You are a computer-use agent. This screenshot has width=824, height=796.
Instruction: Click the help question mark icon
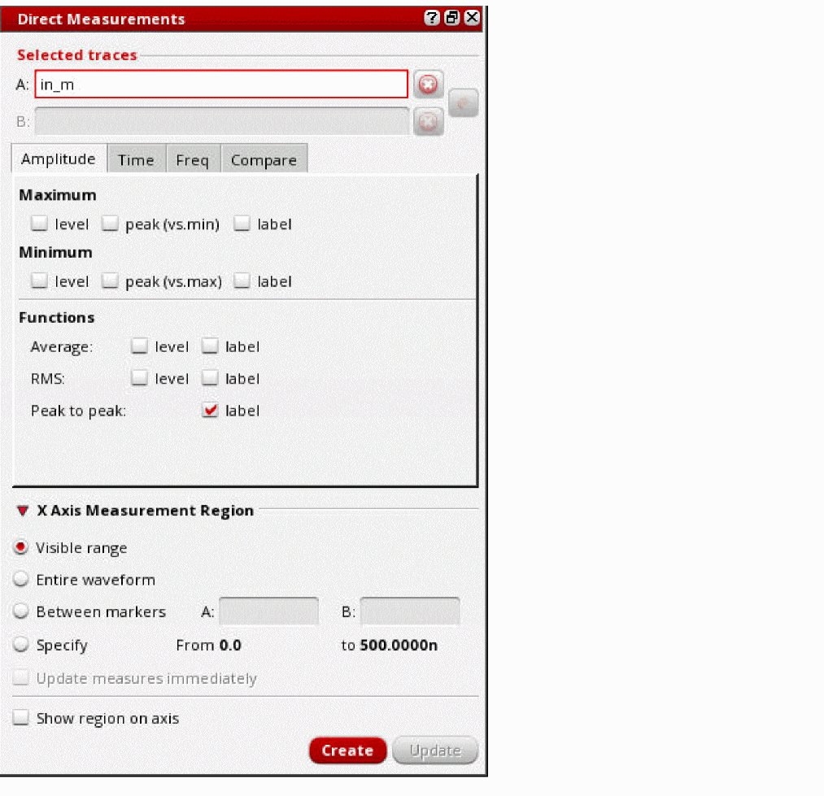[x=433, y=19]
